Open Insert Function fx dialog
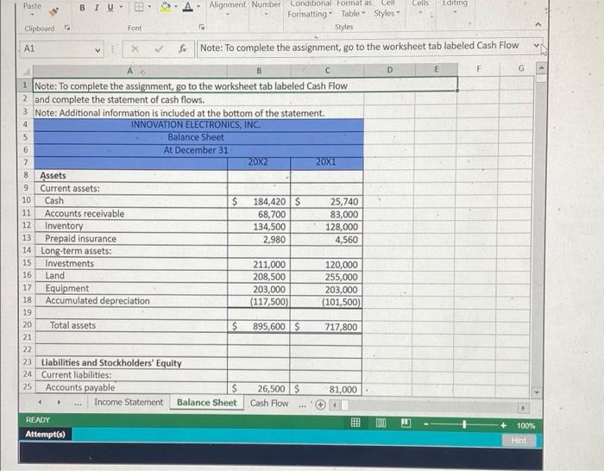The height and width of the screenshot is (471, 604). [182, 48]
